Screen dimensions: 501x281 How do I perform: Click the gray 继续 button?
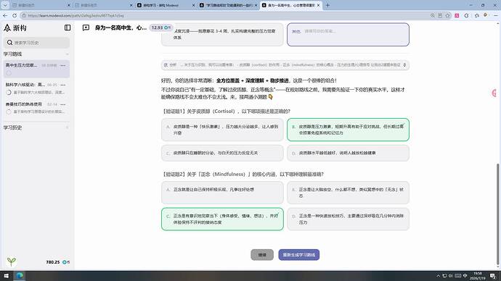click(x=262, y=255)
